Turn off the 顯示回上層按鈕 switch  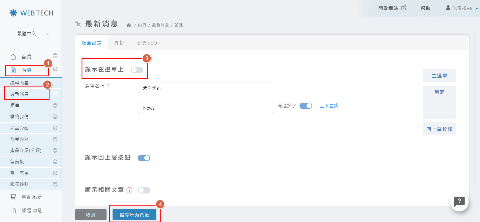(x=144, y=158)
